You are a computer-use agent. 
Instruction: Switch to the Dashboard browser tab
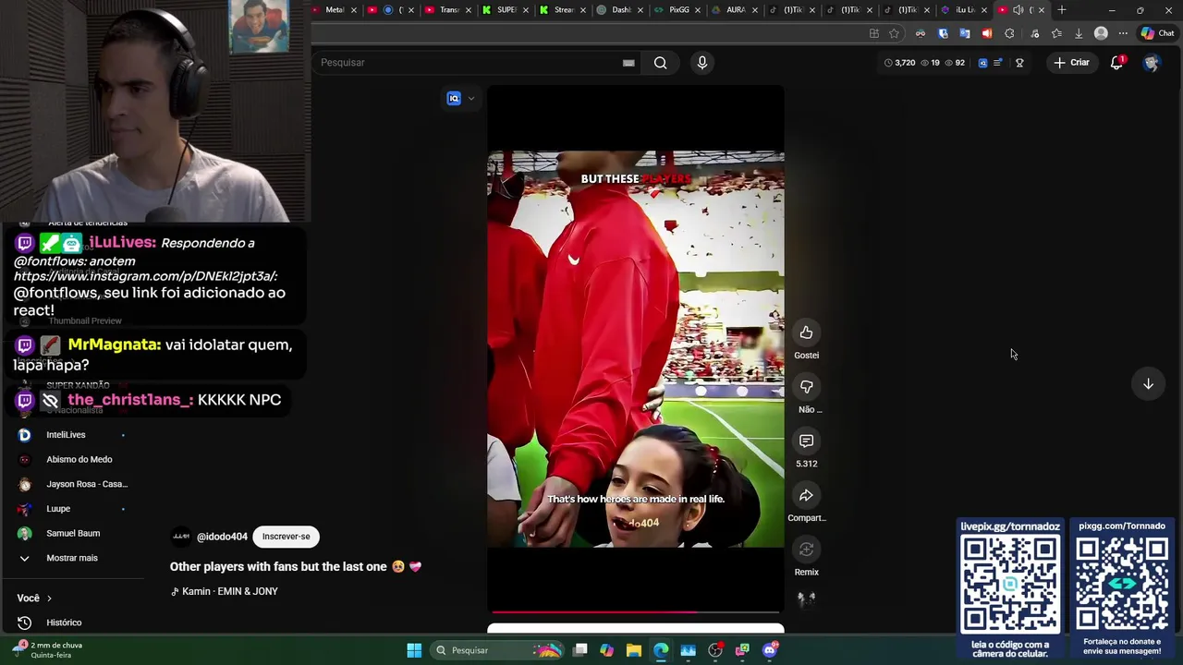click(620, 10)
